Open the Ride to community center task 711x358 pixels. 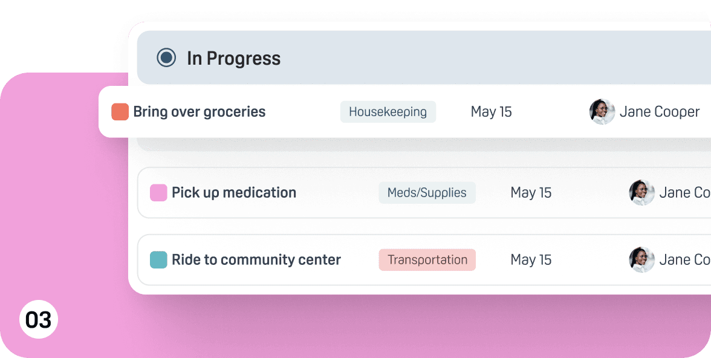[x=256, y=259]
